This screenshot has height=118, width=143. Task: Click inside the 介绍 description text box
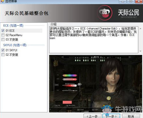pos(94,40)
